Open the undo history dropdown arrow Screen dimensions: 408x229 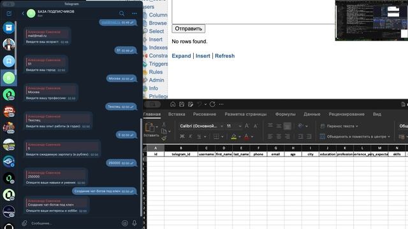205,104
